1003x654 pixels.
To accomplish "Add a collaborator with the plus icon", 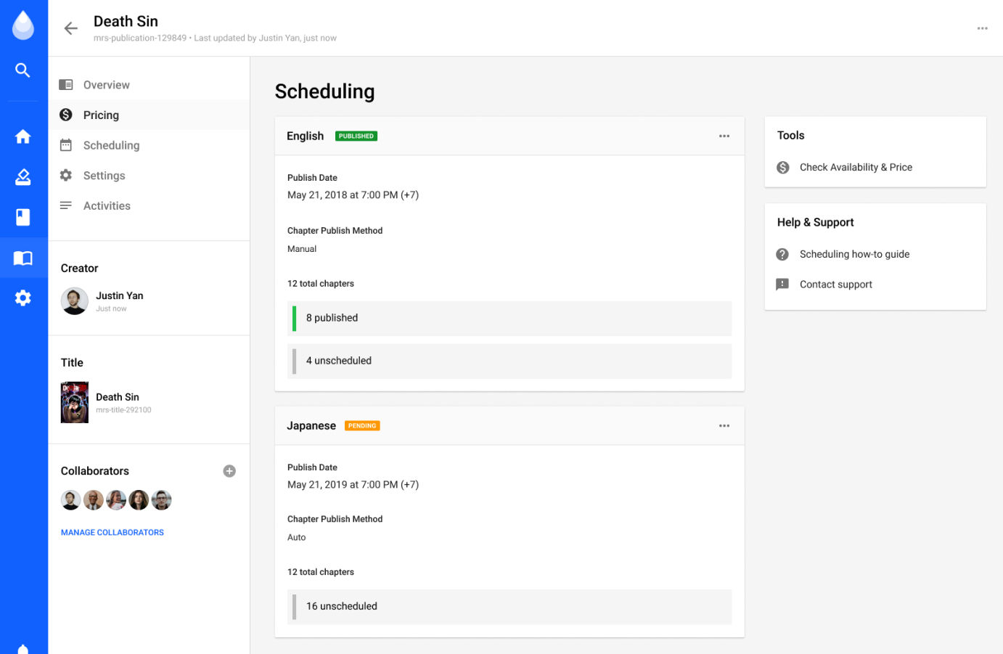I will [229, 471].
